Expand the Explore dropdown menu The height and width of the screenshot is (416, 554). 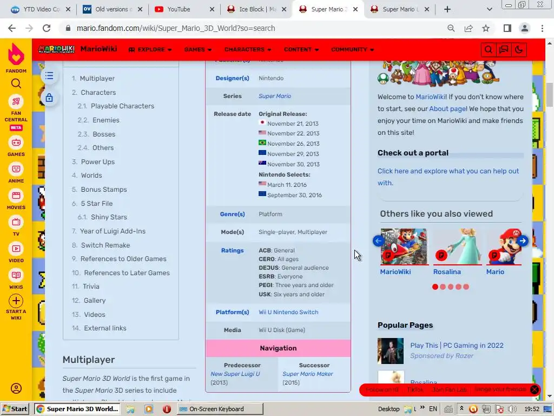tap(150, 49)
